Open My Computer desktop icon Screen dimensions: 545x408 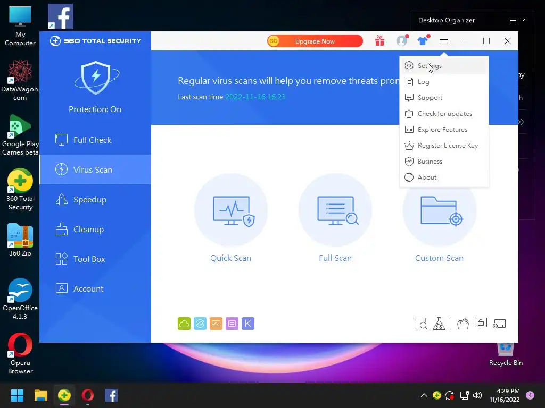click(x=20, y=27)
